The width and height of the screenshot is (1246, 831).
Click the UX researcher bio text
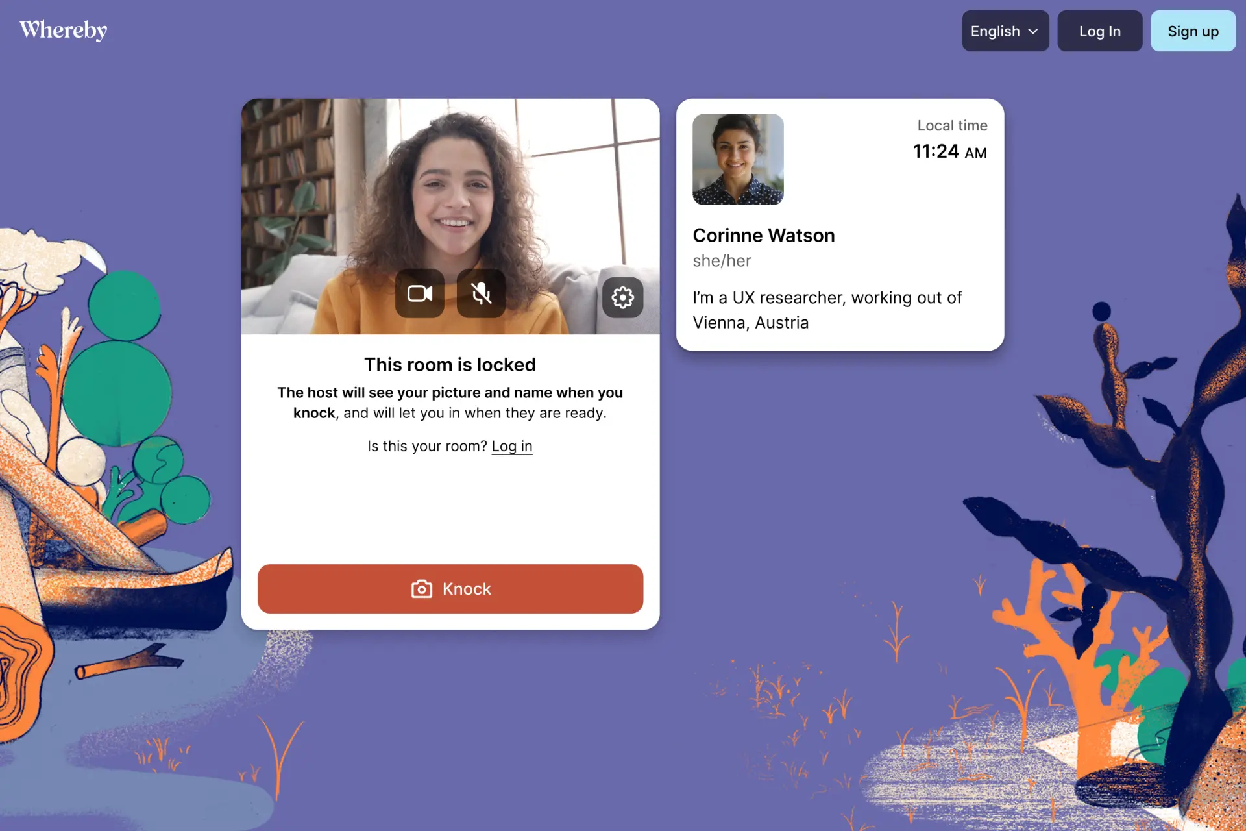click(827, 310)
